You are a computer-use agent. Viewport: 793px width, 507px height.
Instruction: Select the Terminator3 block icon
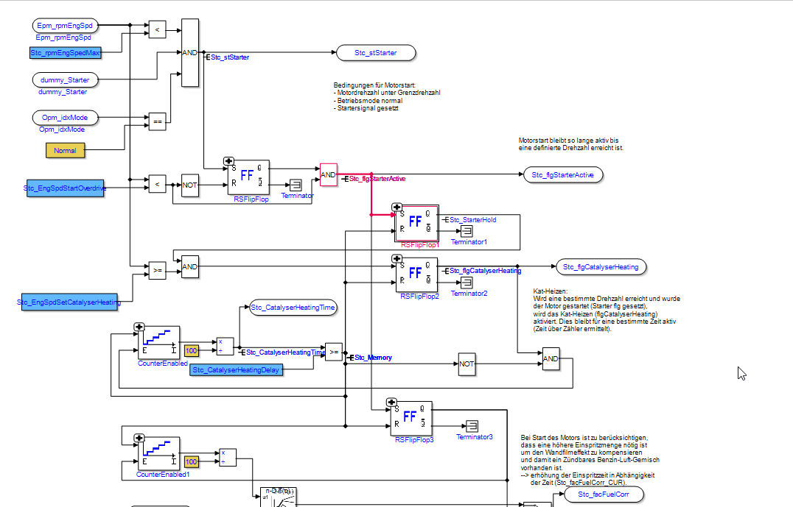[472, 426]
